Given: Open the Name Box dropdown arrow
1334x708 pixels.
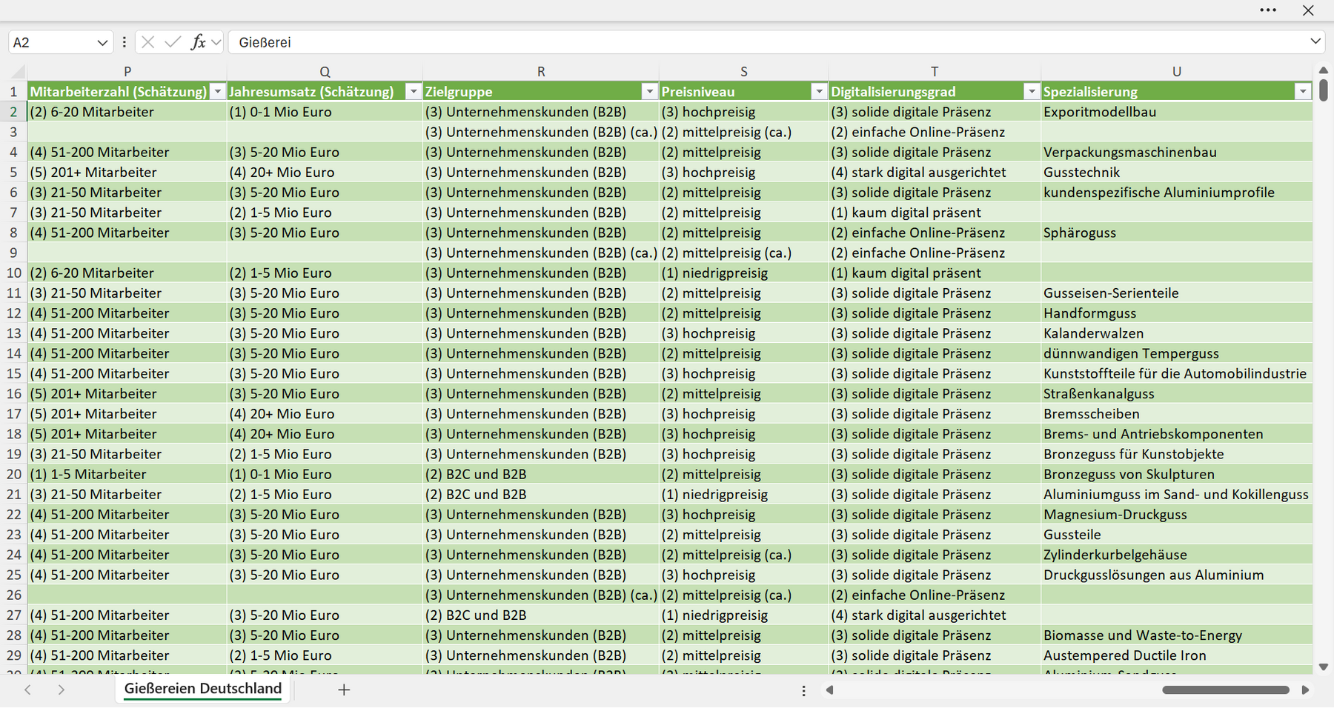Looking at the screenshot, I should 102,43.
